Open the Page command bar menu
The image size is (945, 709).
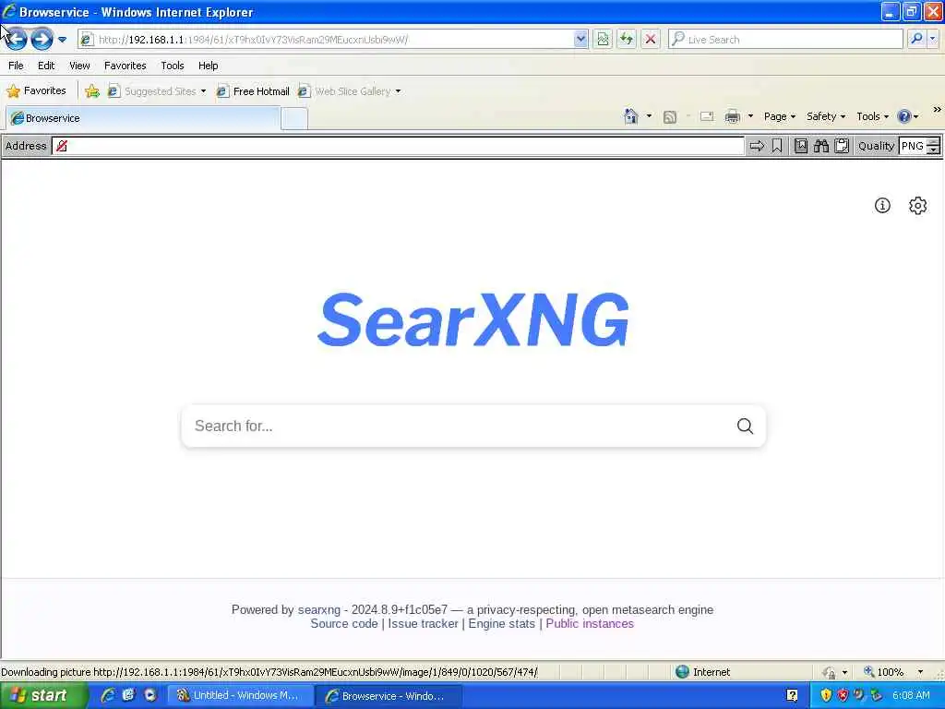780,116
